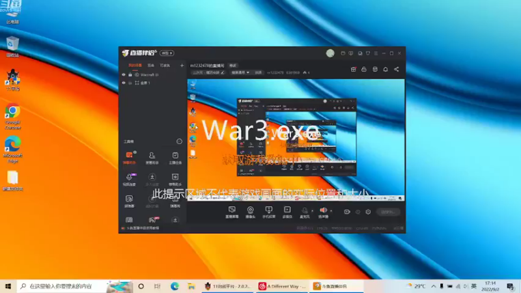
Task: Open File Explorer from the taskbar
Action: 191,286
